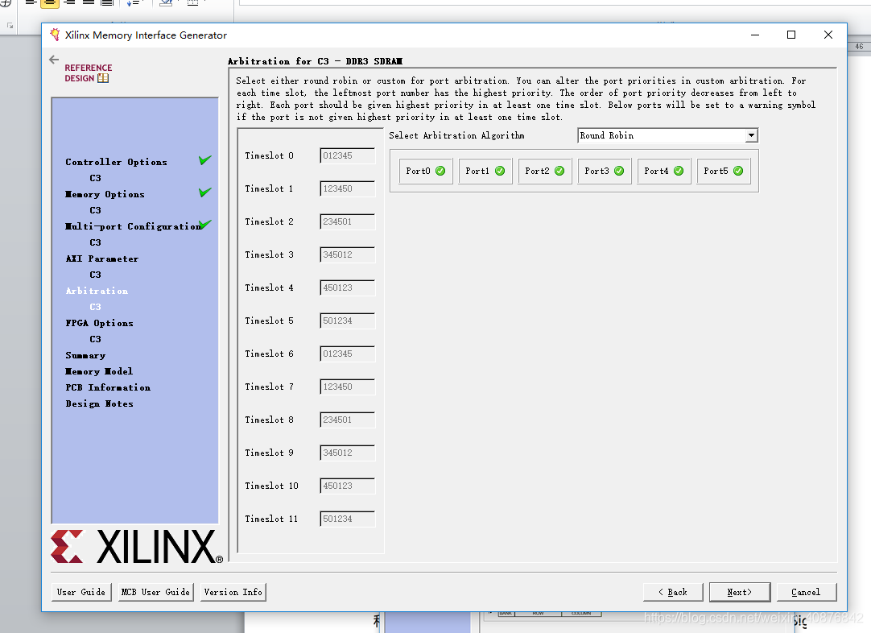Select Summary in the sidebar

(x=85, y=356)
